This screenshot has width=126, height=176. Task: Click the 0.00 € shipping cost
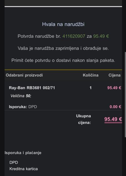(115, 107)
